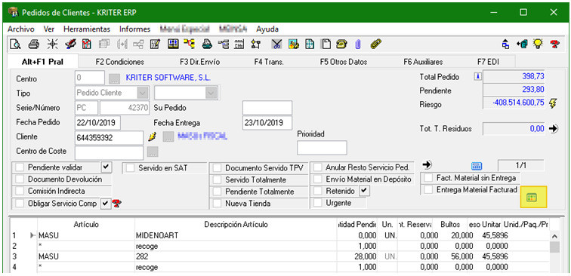Image resolution: width=571 pixels, height=276 pixels.
Task: Switch to the F5 Otros Datos tab
Action: (344, 62)
